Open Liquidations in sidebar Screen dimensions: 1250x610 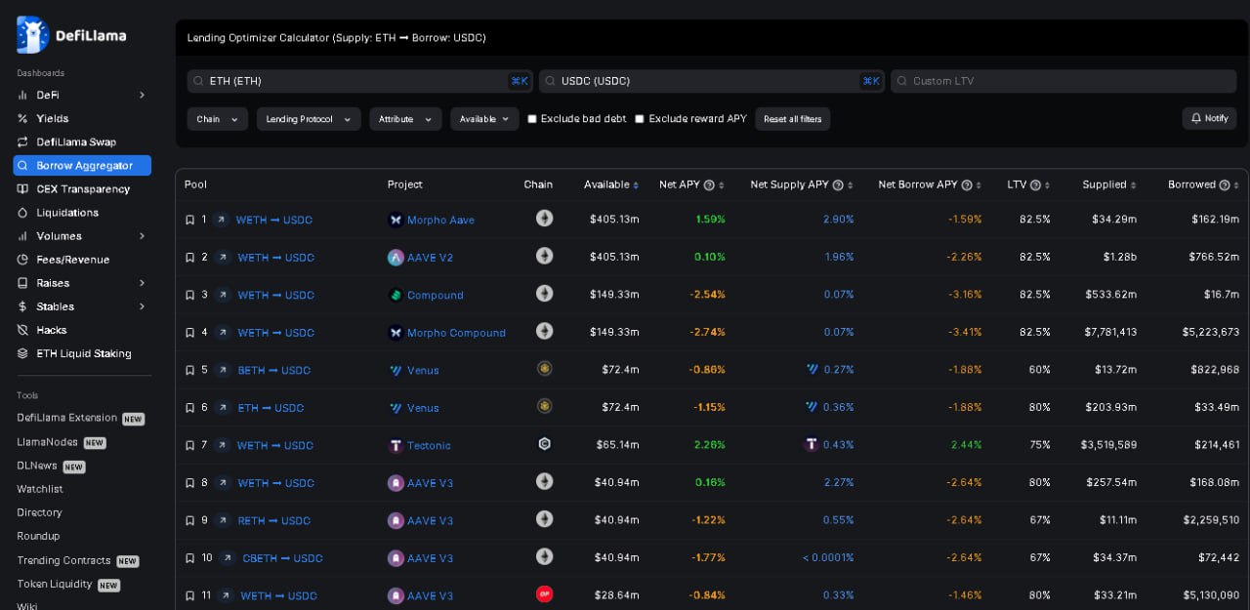[67, 213]
